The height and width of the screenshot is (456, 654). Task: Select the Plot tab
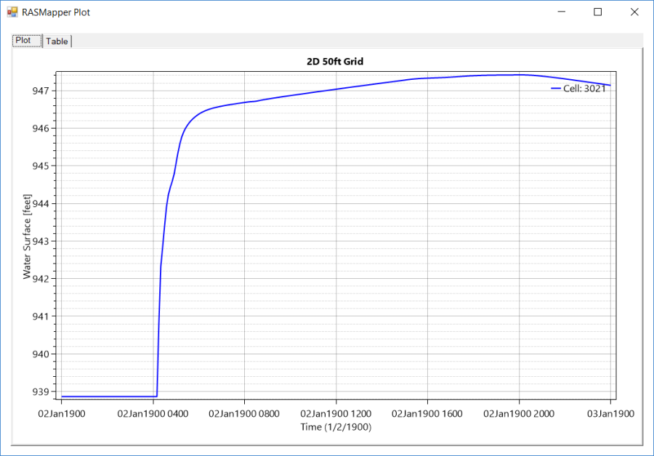24,41
